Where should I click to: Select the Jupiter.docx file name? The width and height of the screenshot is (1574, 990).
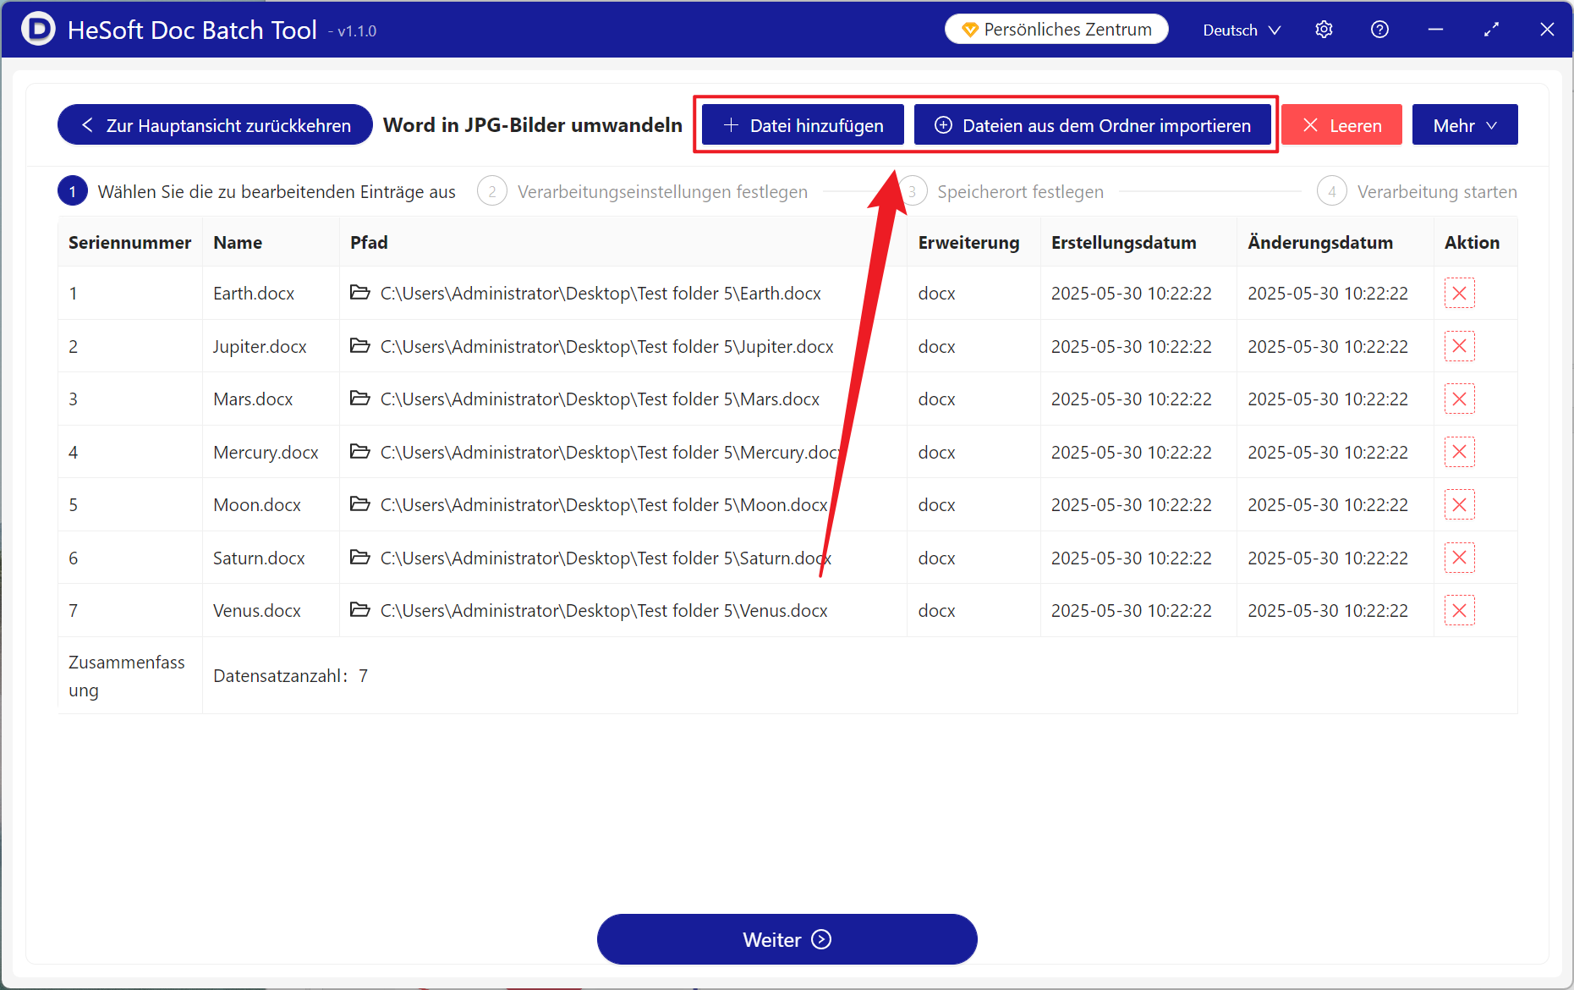[260, 347]
